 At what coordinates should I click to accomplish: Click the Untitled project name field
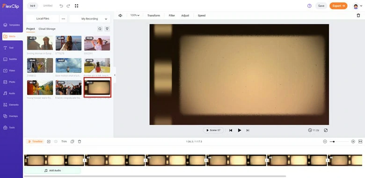coord(48,6)
